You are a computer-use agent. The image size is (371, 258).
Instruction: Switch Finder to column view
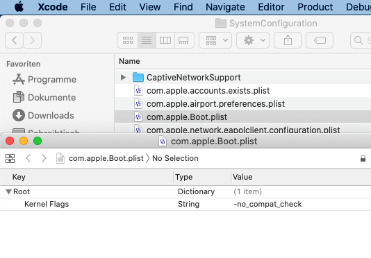click(165, 40)
